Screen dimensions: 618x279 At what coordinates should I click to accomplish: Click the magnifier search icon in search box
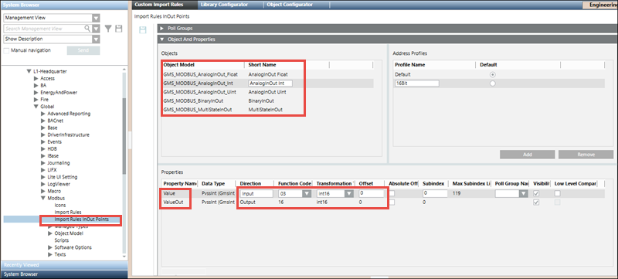coord(87,29)
